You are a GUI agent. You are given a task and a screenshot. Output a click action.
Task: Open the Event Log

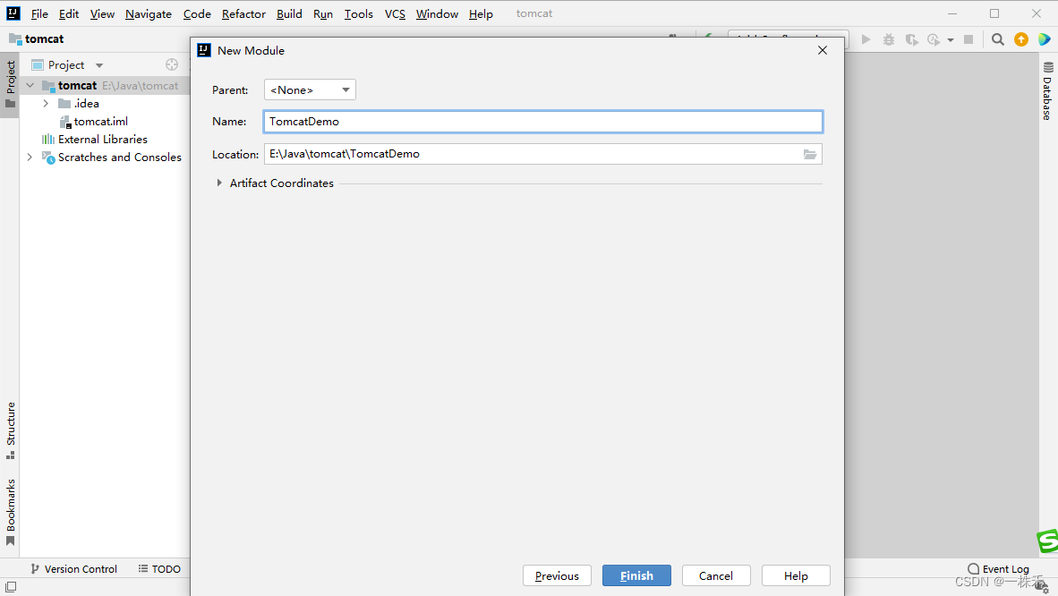click(998, 569)
